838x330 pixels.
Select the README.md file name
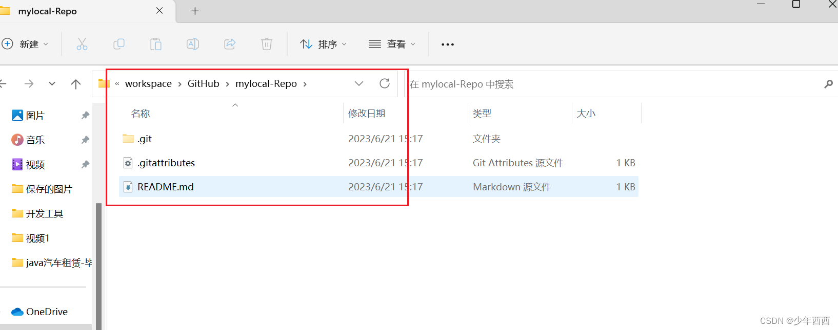click(x=166, y=187)
